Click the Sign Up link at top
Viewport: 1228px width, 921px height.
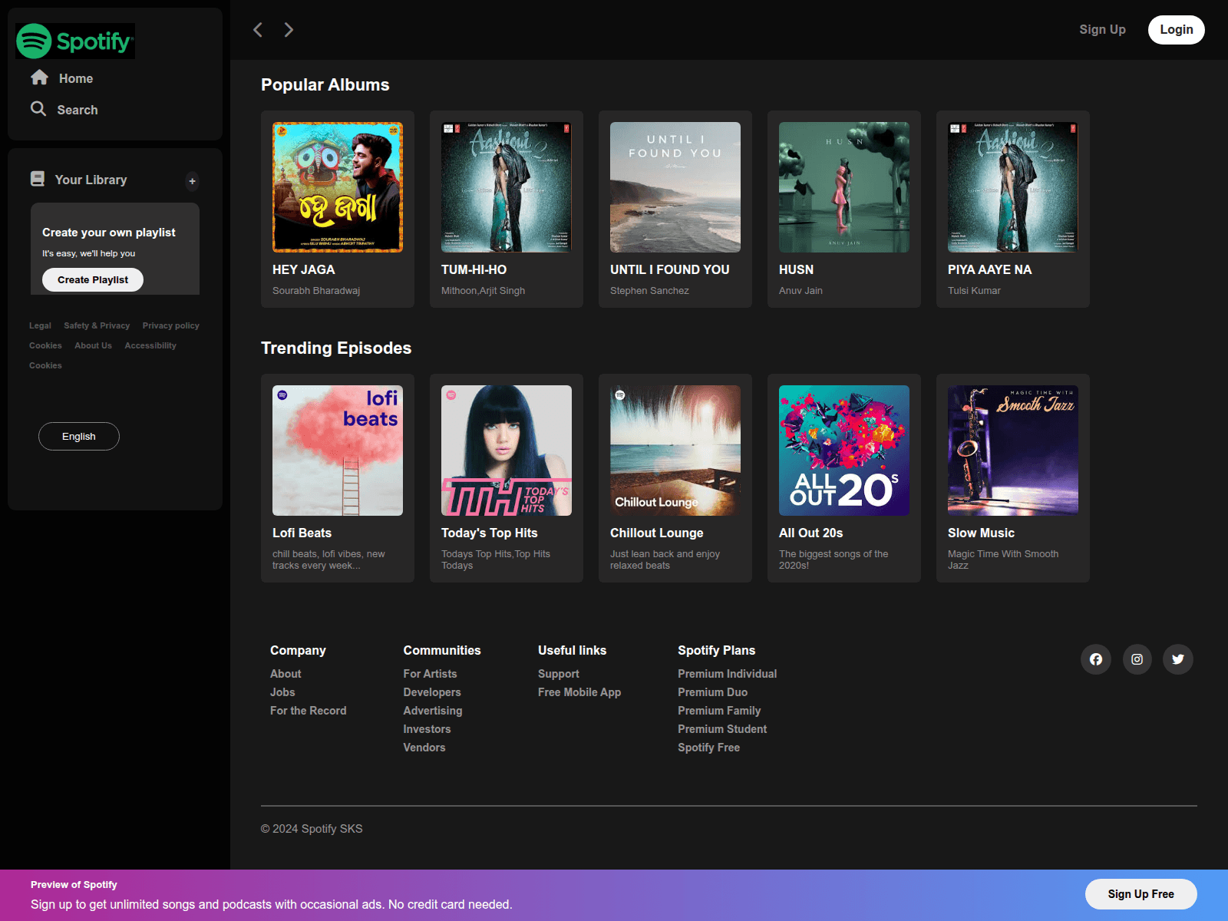(1102, 29)
